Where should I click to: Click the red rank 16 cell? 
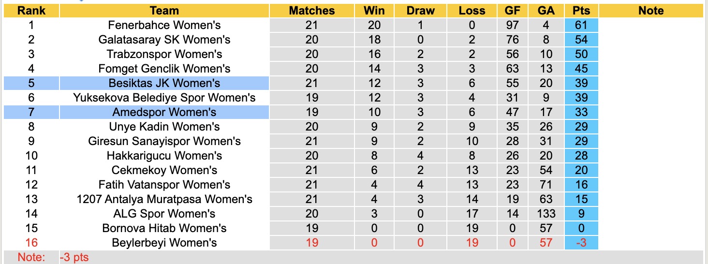(x=31, y=243)
